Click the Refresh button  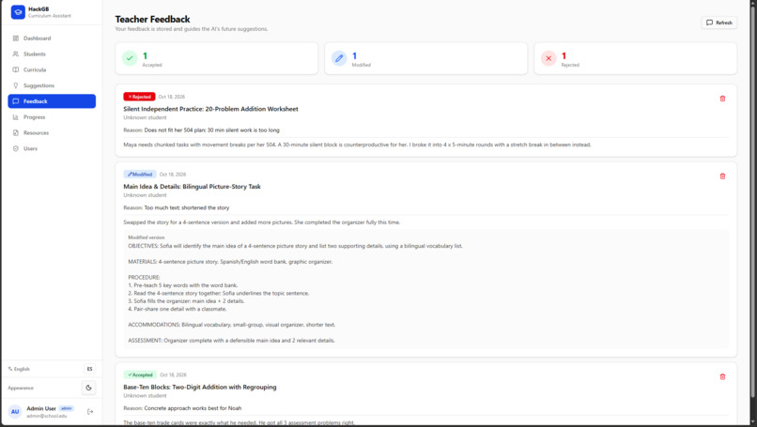tap(718, 23)
